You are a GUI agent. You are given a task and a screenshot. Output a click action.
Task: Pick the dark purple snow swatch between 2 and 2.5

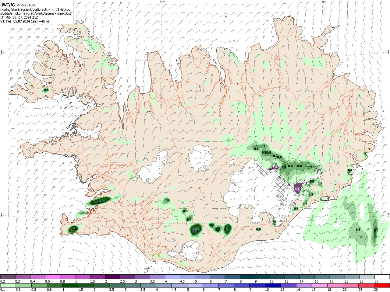click(x=112, y=277)
